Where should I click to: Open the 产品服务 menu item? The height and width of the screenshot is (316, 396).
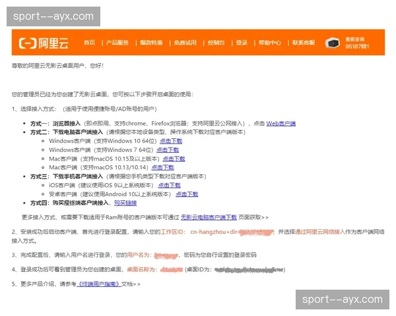(117, 43)
